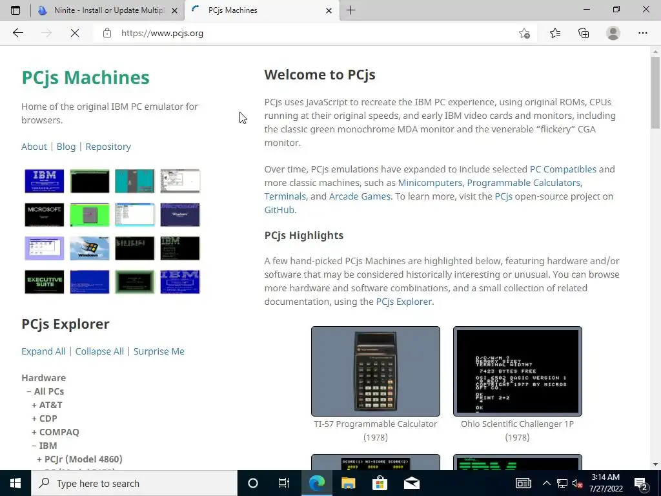The image size is (661, 496).
Task: Open network status tray icon
Action: [562, 483]
